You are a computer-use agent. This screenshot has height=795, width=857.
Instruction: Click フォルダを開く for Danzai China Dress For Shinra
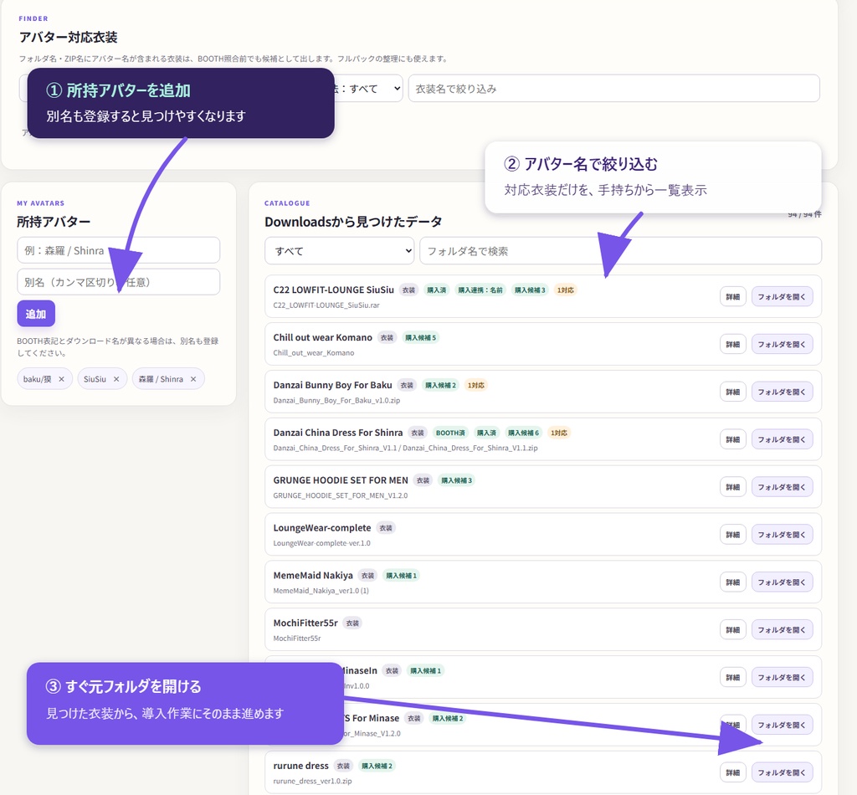(x=783, y=439)
